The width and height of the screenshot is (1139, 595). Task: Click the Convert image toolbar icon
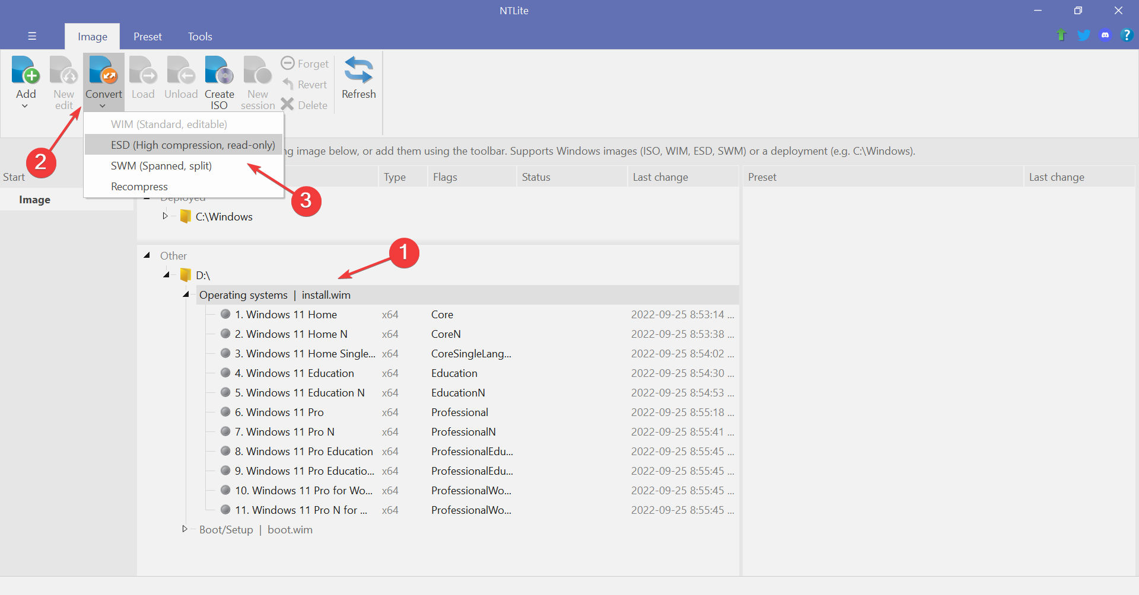(103, 71)
